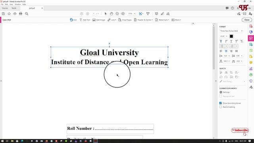
Task: Open paragraph spacing dropdown
Action: (x=242, y=56)
